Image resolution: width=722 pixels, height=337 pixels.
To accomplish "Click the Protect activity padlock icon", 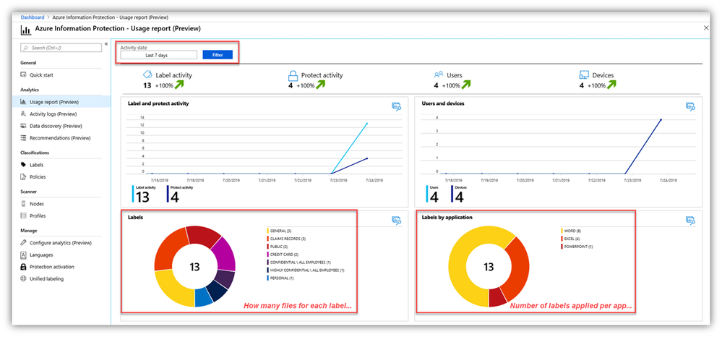I will [x=293, y=75].
